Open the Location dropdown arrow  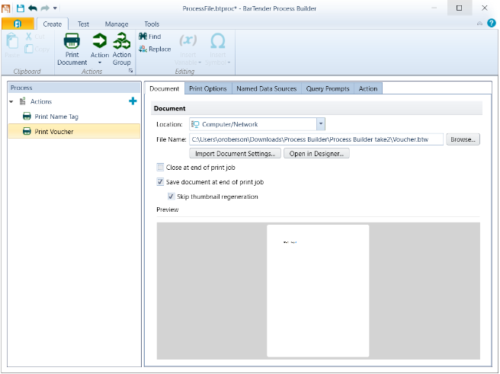pos(321,124)
